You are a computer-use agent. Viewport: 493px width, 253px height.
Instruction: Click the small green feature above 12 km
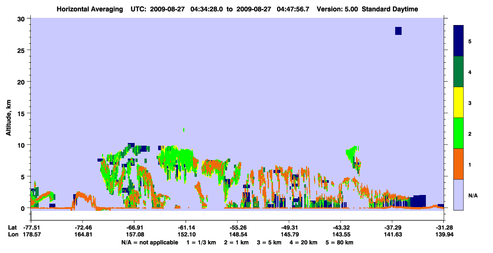click(x=184, y=130)
